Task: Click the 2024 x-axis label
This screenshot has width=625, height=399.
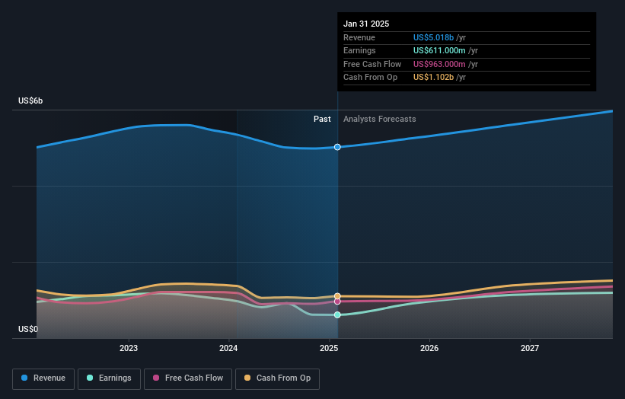Action: point(228,349)
